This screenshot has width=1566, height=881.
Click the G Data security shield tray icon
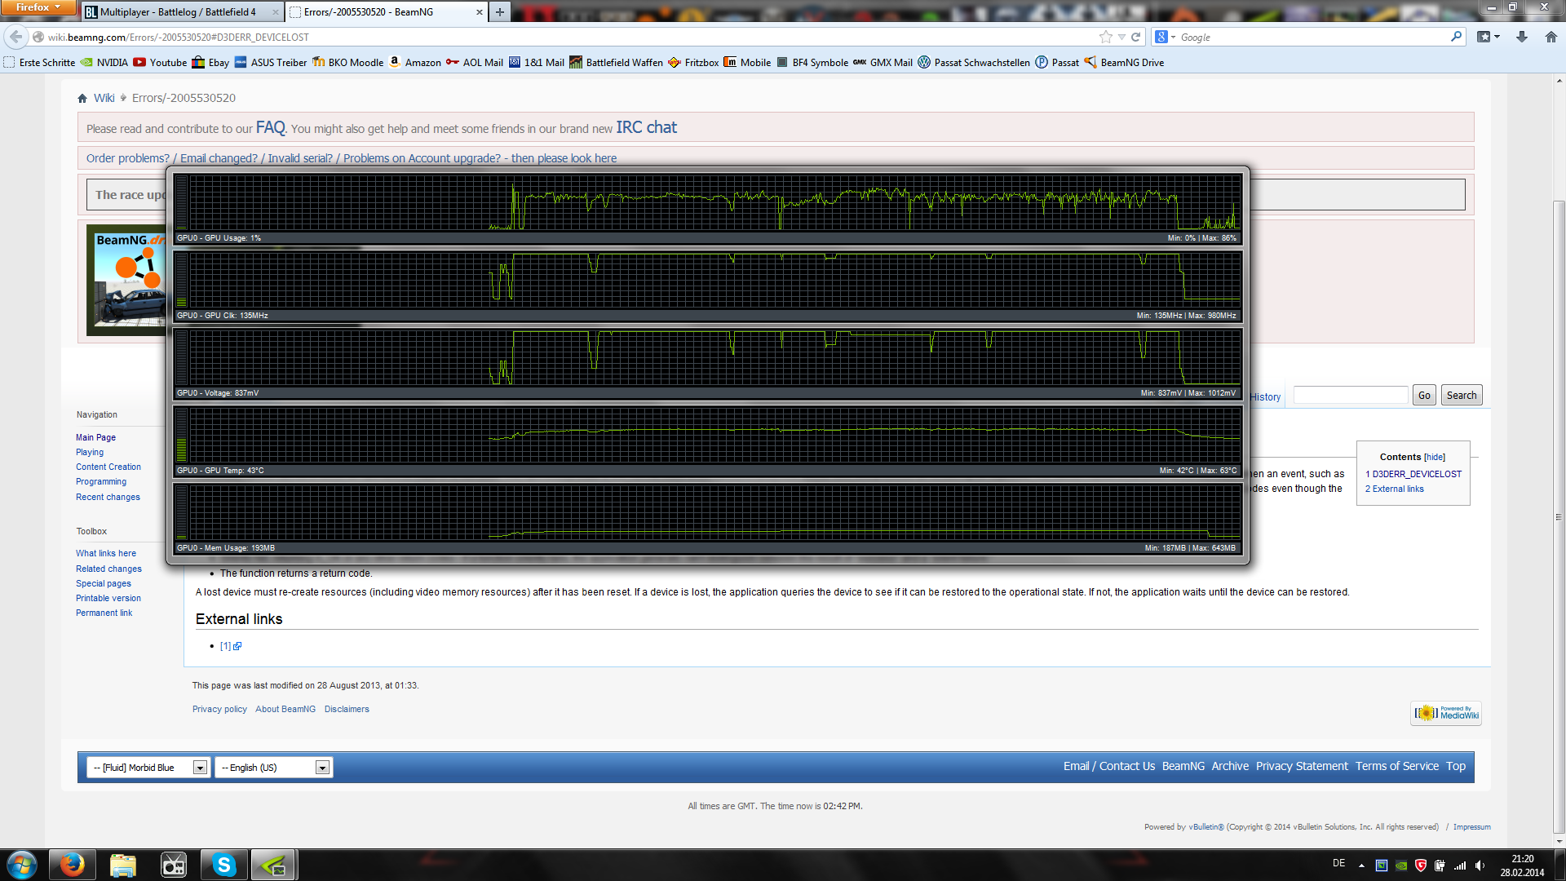[1420, 866]
